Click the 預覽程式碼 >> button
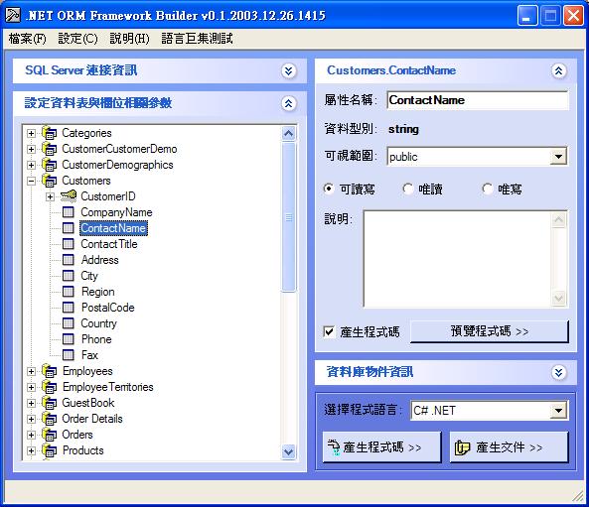This screenshot has width=589, height=507. point(490,331)
